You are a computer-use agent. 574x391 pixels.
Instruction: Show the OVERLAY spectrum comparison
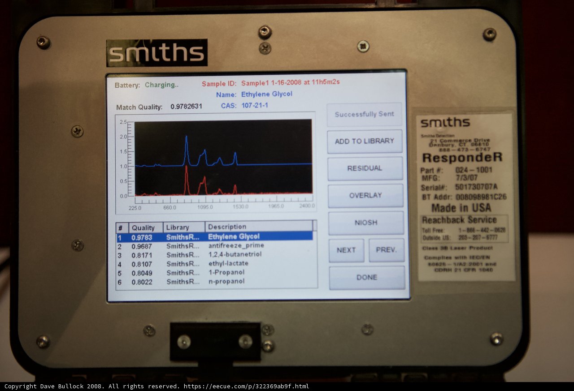pyautogui.click(x=365, y=195)
